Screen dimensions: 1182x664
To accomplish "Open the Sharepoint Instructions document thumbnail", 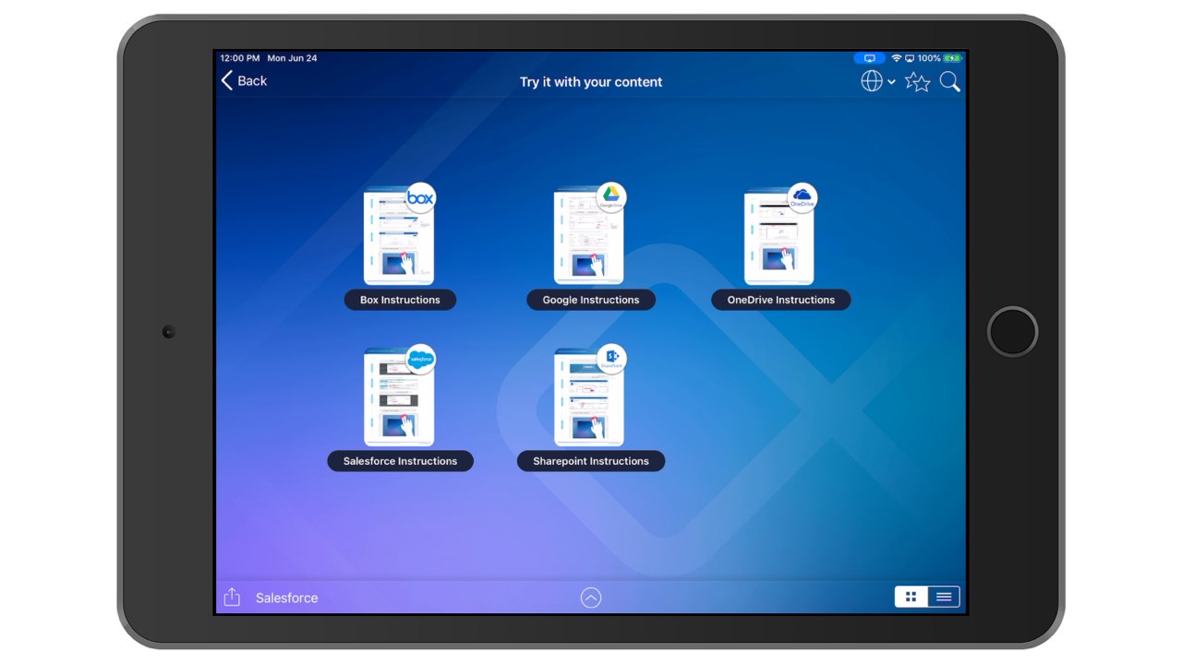I will (x=589, y=398).
